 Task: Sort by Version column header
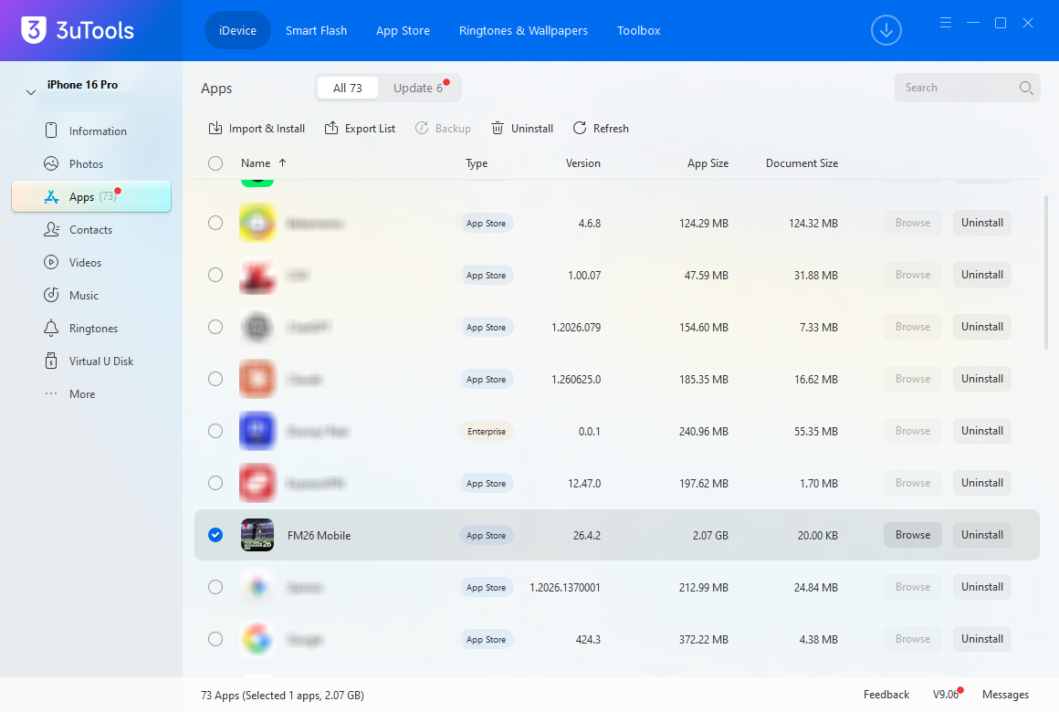[582, 163]
